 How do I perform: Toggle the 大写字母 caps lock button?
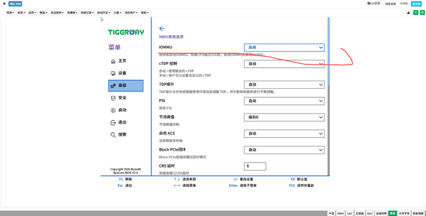tap(404, 214)
